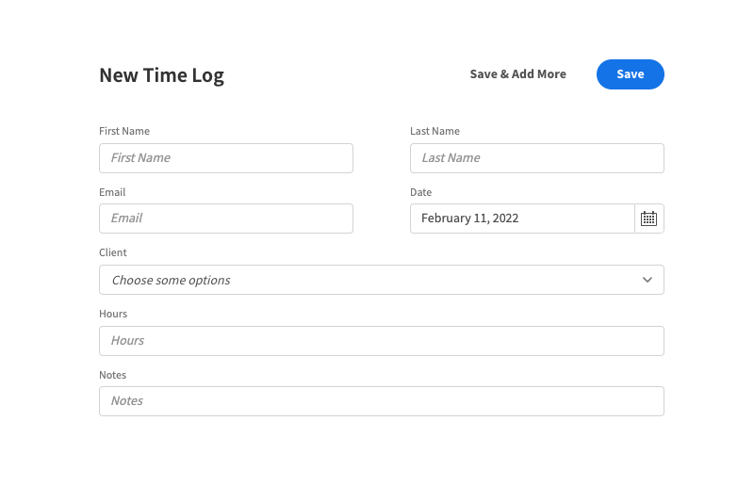The image size is (754, 502).
Task: Select the 'Email' label text
Action: (x=112, y=192)
